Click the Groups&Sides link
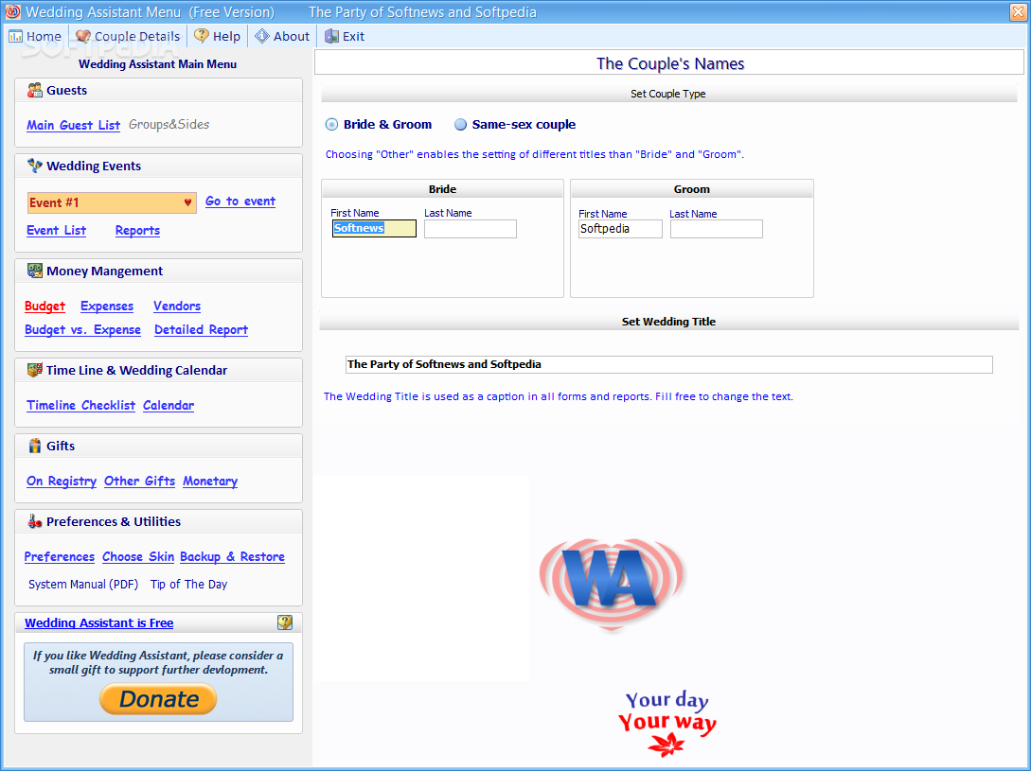Screen dimensions: 1031x771 click(169, 124)
